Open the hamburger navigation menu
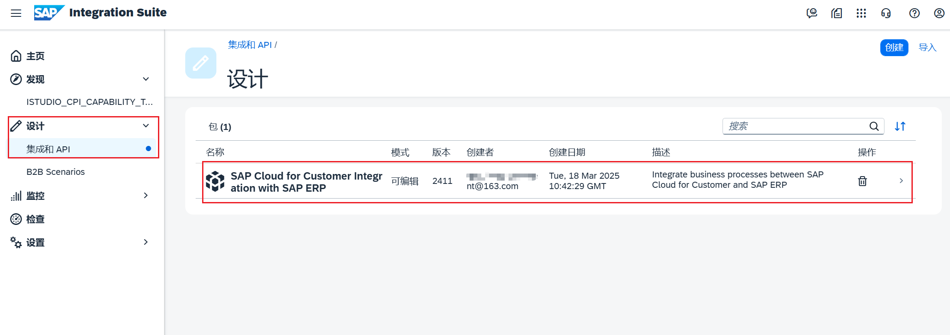The image size is (950, 335). coord(16,13)
